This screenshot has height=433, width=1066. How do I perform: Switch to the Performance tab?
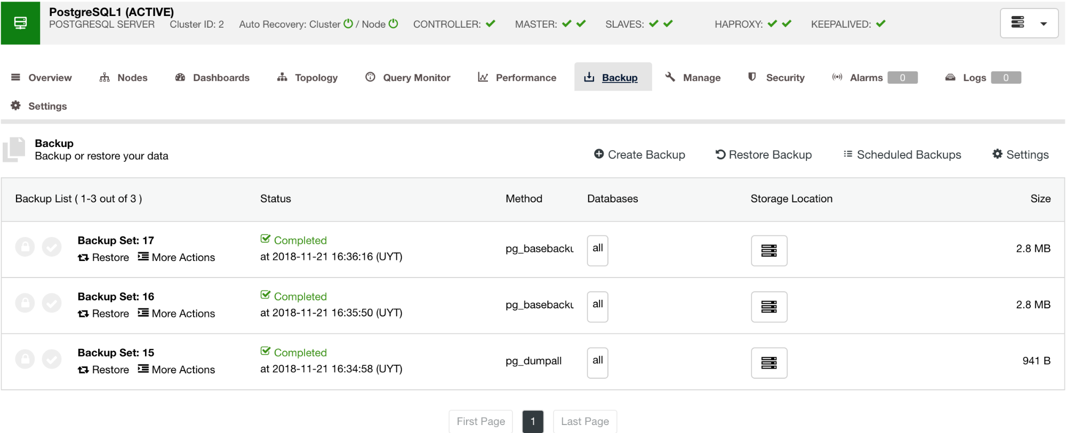click(517, 78)
